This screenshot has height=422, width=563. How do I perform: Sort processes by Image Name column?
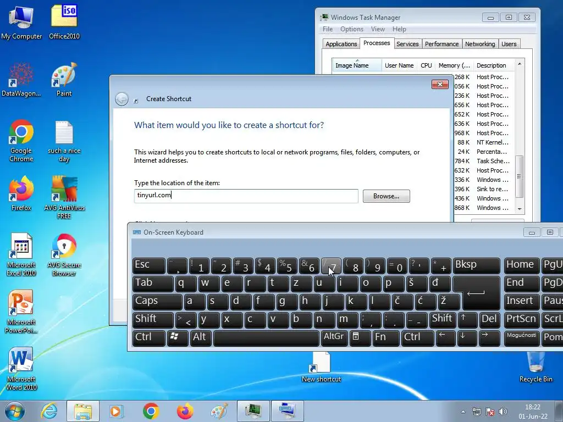pos(356,65)
